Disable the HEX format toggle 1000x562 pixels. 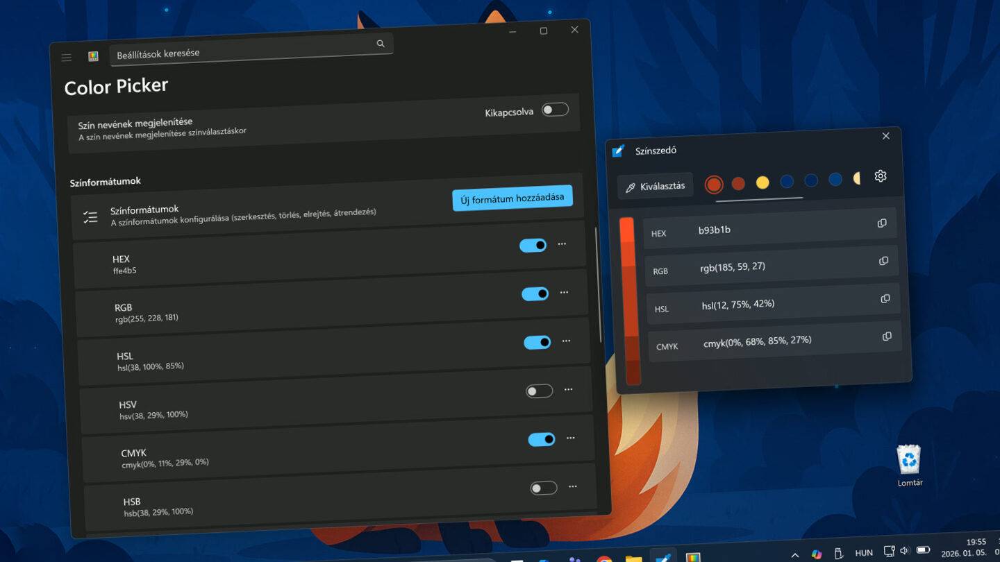coord(533,245)
